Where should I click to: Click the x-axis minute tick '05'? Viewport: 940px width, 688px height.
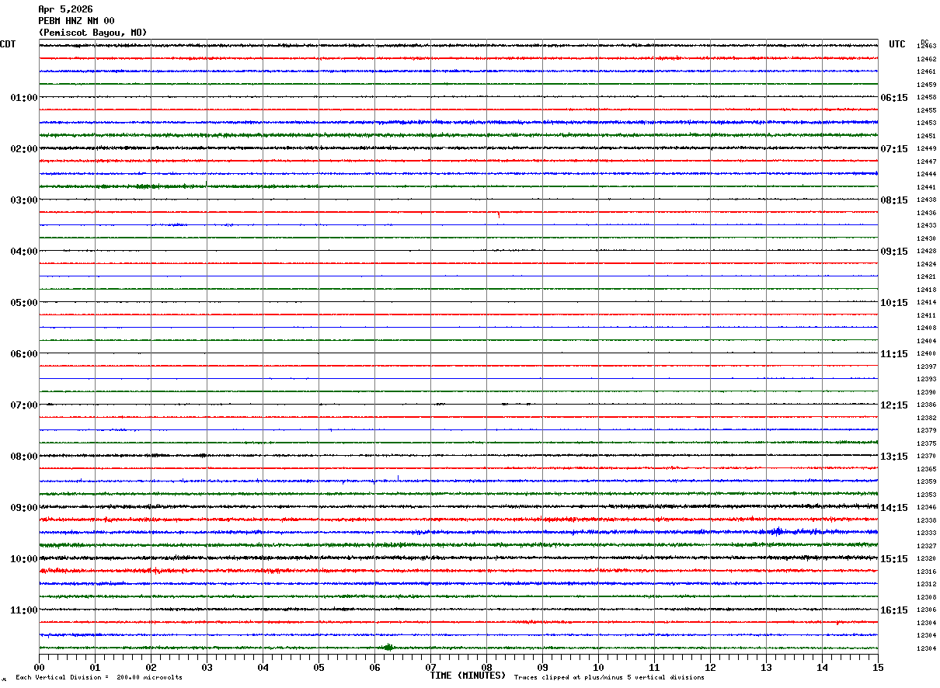pos(319,667)
